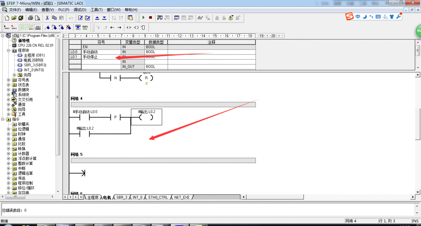Open the 工具(T) menu
The height and width of the screenshot is (226, 421).
96,10
